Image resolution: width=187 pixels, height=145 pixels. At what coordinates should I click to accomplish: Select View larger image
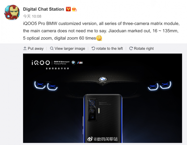(68, 49)
